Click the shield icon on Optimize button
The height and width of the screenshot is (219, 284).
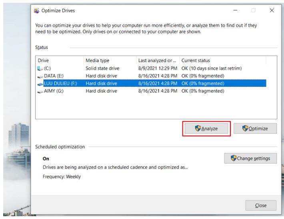click(x=247, y=129)
